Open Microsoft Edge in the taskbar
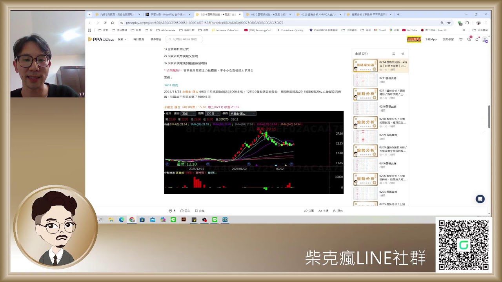 122,220
